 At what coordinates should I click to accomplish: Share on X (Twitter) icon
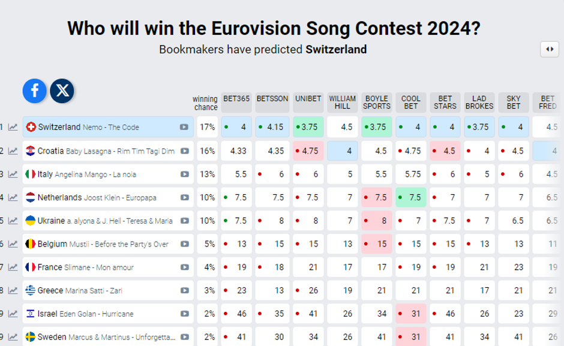[62, 91]
